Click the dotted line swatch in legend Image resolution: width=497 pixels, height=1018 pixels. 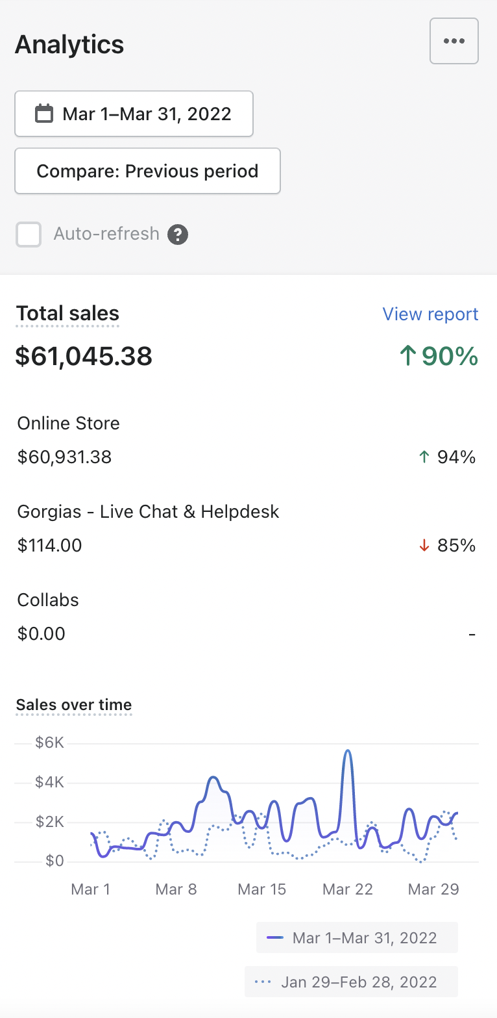pos(263,982)
